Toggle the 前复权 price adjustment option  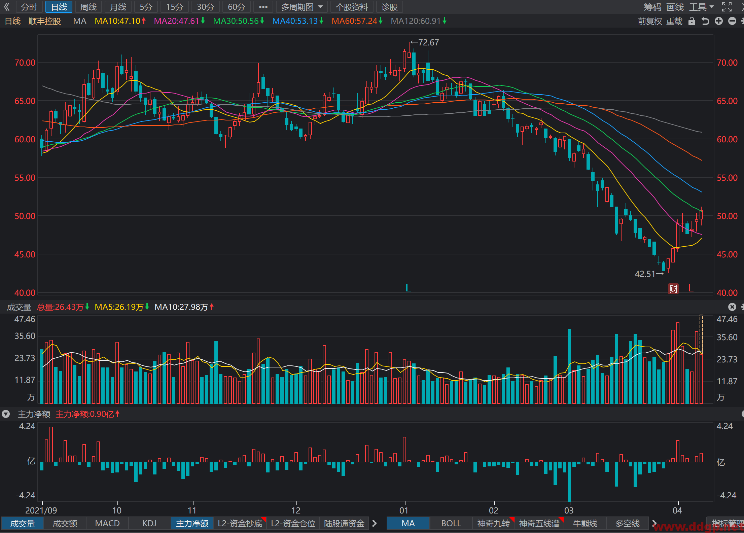(650, 21)
